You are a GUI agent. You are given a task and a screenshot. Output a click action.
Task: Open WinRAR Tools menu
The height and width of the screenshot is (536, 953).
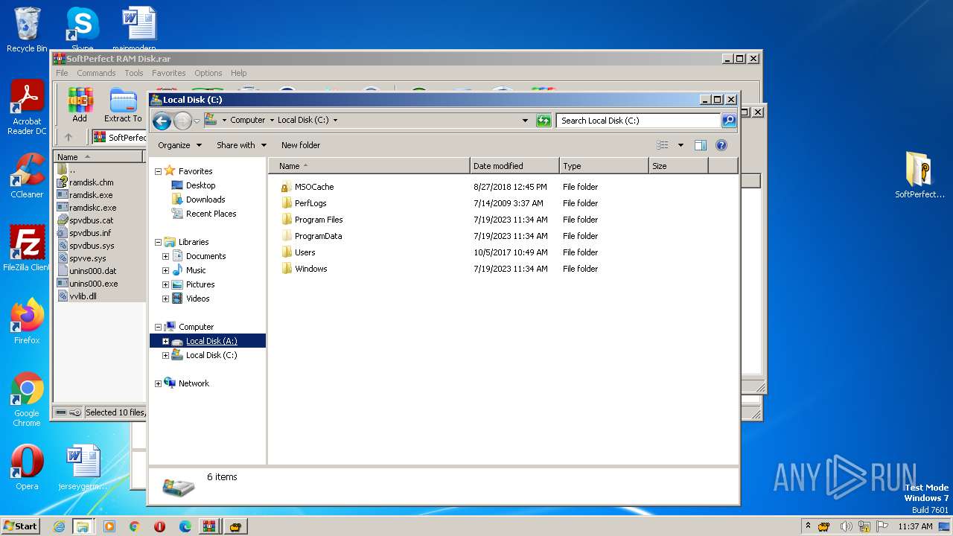click(134, 73)
